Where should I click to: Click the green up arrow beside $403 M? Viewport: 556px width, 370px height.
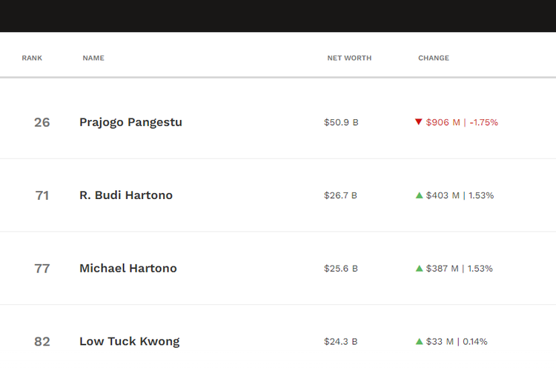[x=419, y=195]
